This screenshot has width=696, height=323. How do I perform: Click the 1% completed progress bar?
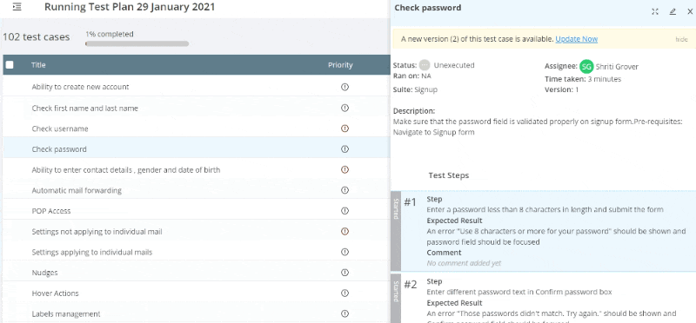point(137,43)
